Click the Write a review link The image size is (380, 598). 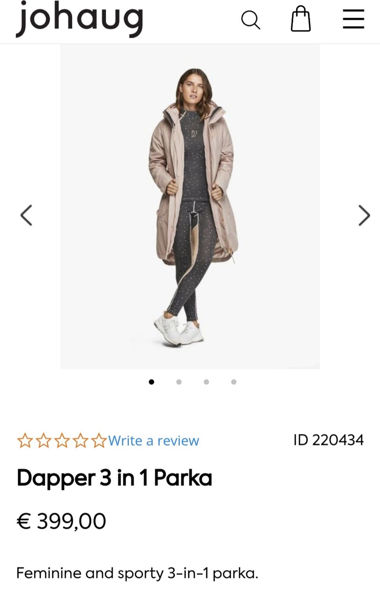click(154, 441)
